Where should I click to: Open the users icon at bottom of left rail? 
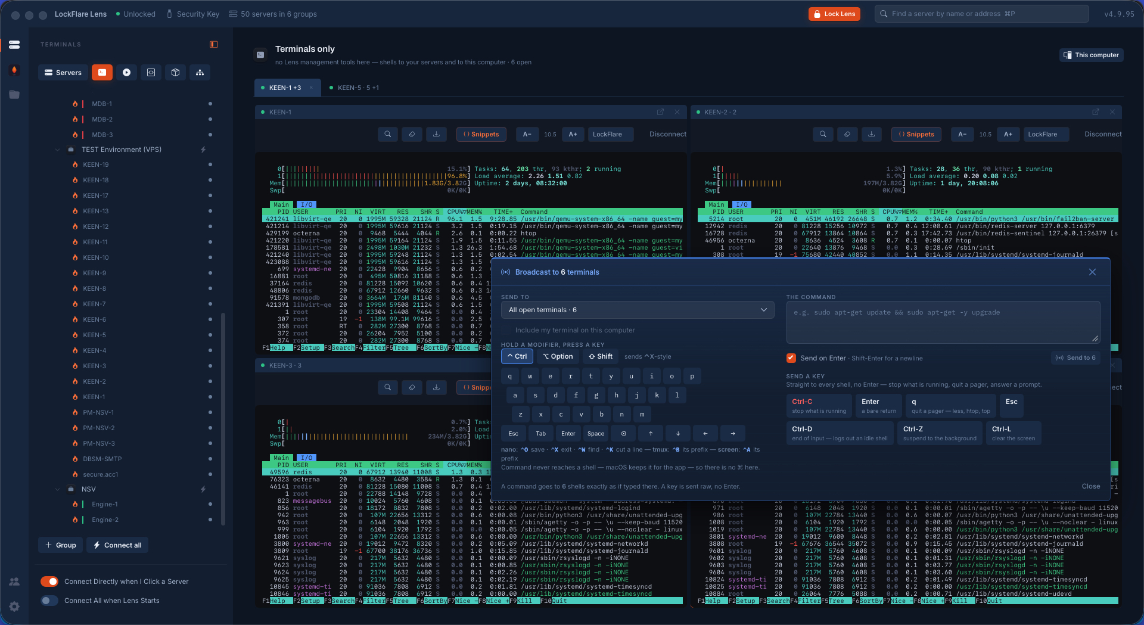[x=14, y=582]
